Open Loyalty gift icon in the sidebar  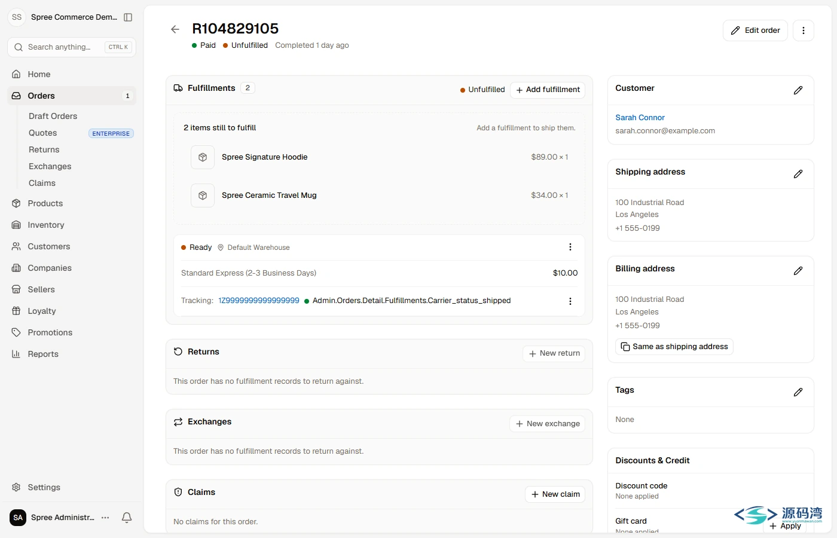(16, 311)
